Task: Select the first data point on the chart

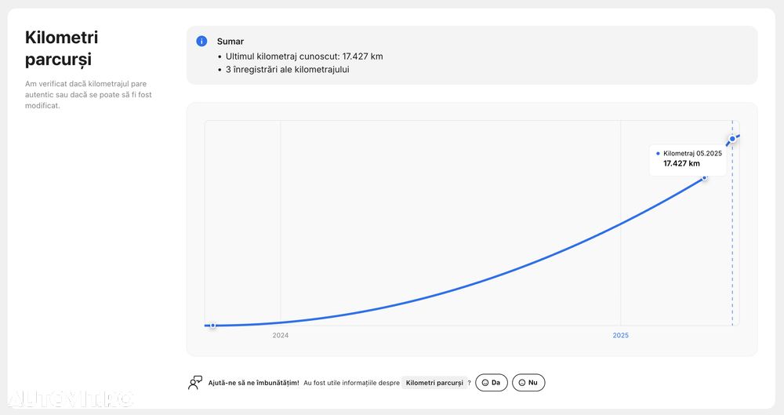Action: (x=212, y=325)
